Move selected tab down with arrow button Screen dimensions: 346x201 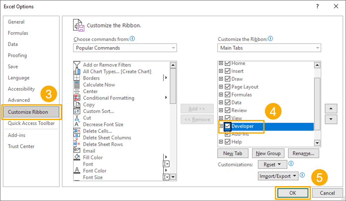coord(331,119)
